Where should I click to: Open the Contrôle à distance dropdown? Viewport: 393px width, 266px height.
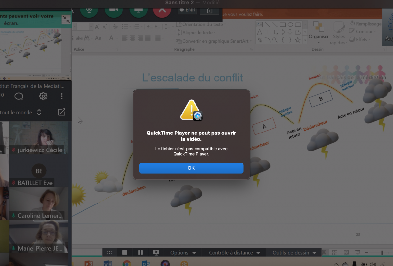(x=234, y=253)
